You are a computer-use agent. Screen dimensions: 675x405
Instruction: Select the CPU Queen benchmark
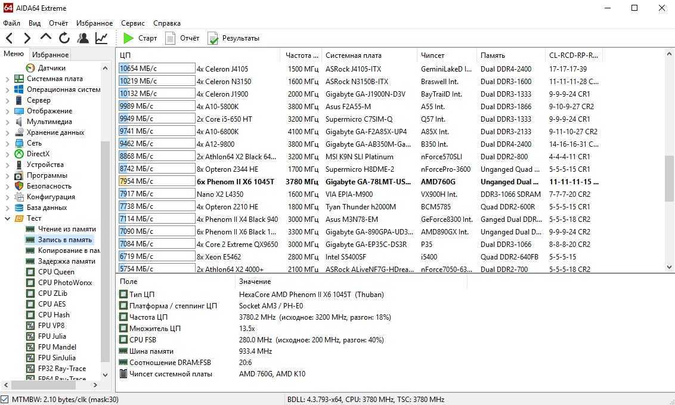(x=56, y=272)
